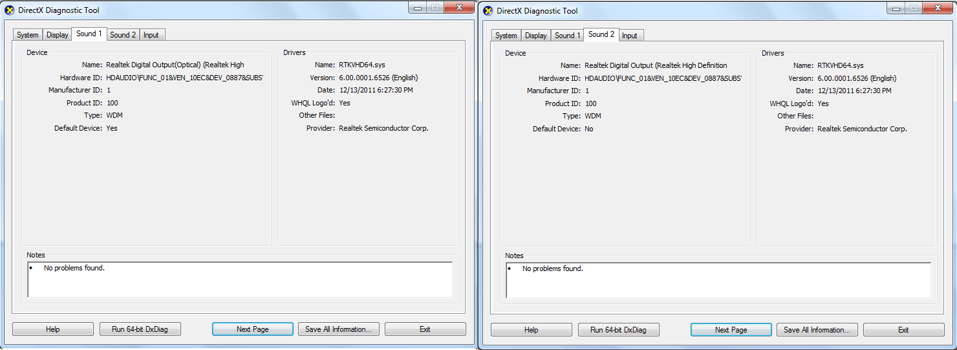Click driver name RTKVHD64.sys in the left window
This screenshot has height=350, width=957.
pos(362,65)
